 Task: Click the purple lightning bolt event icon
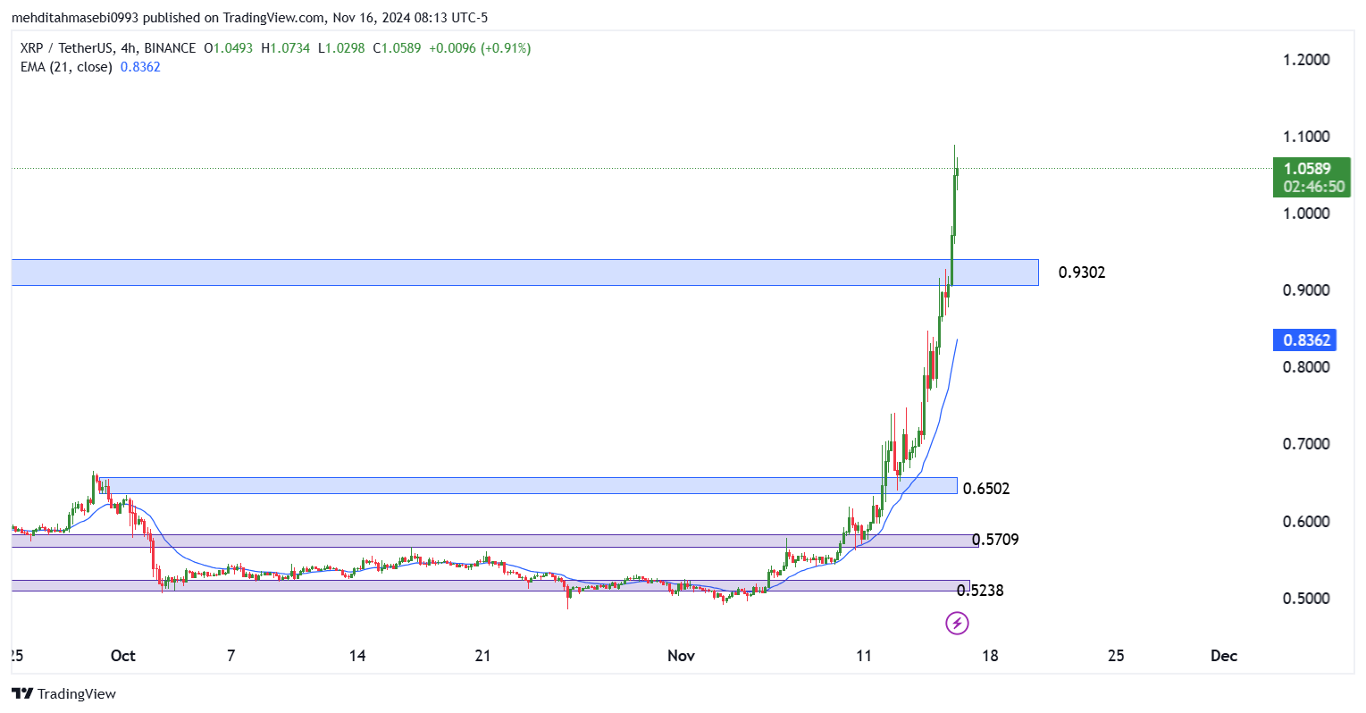(x=957, y=623)
